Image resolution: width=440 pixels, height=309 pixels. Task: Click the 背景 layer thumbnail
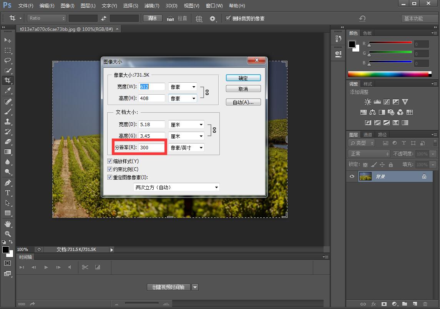[x=365, y=176]
